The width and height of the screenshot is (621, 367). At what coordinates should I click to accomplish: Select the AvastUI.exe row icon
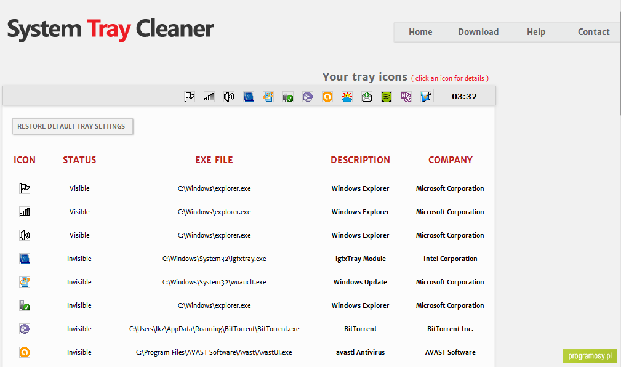tap(25, 352)
